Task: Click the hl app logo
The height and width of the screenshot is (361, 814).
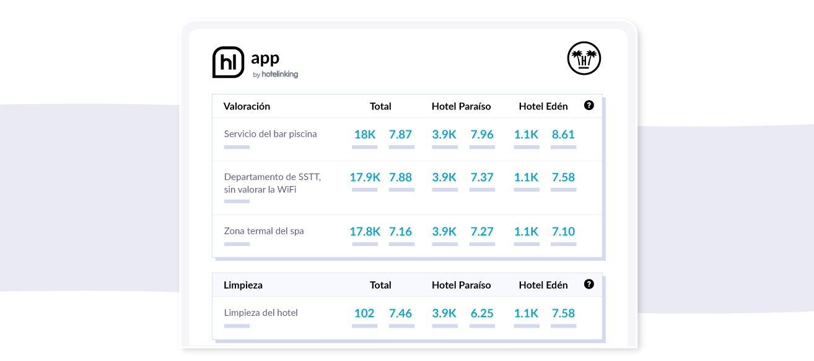Action: (x=255, y=62)
